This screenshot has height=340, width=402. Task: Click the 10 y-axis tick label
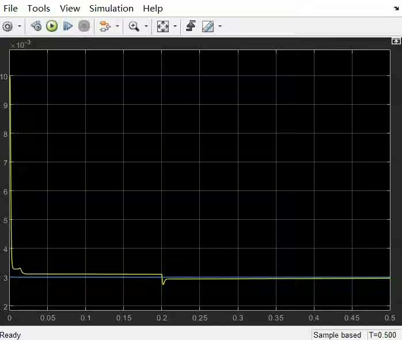4,77
